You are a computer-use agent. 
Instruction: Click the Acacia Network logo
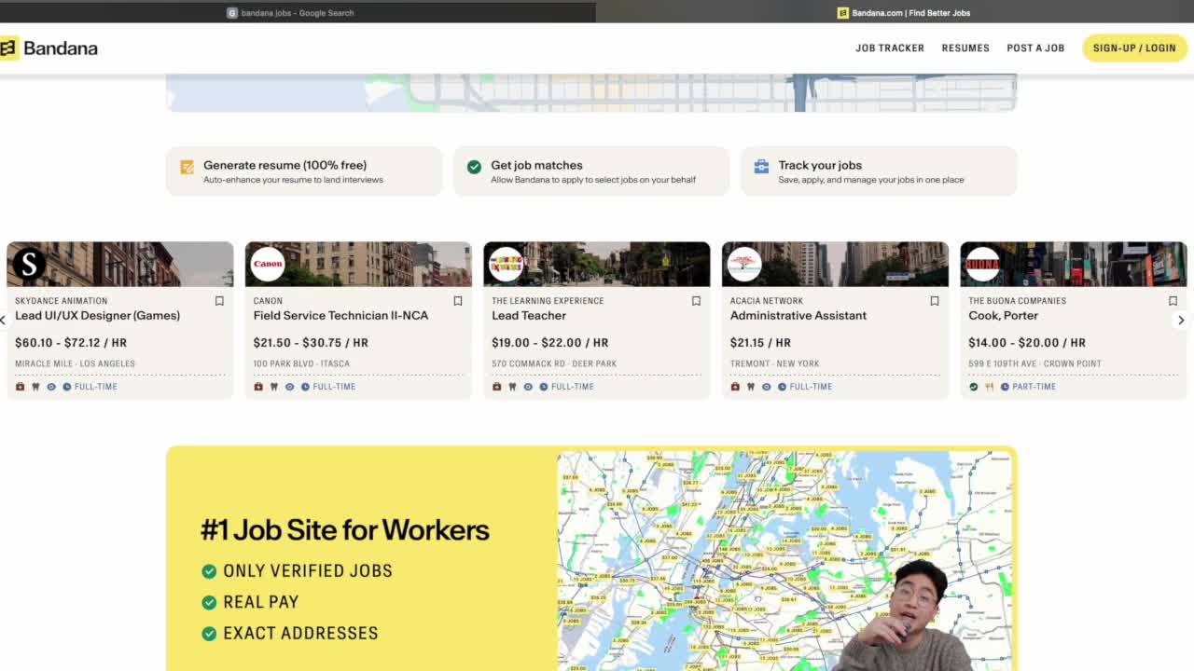(744, 264)
